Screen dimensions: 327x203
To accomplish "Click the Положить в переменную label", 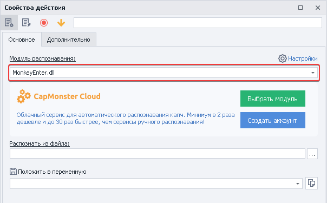I will 52,172.
